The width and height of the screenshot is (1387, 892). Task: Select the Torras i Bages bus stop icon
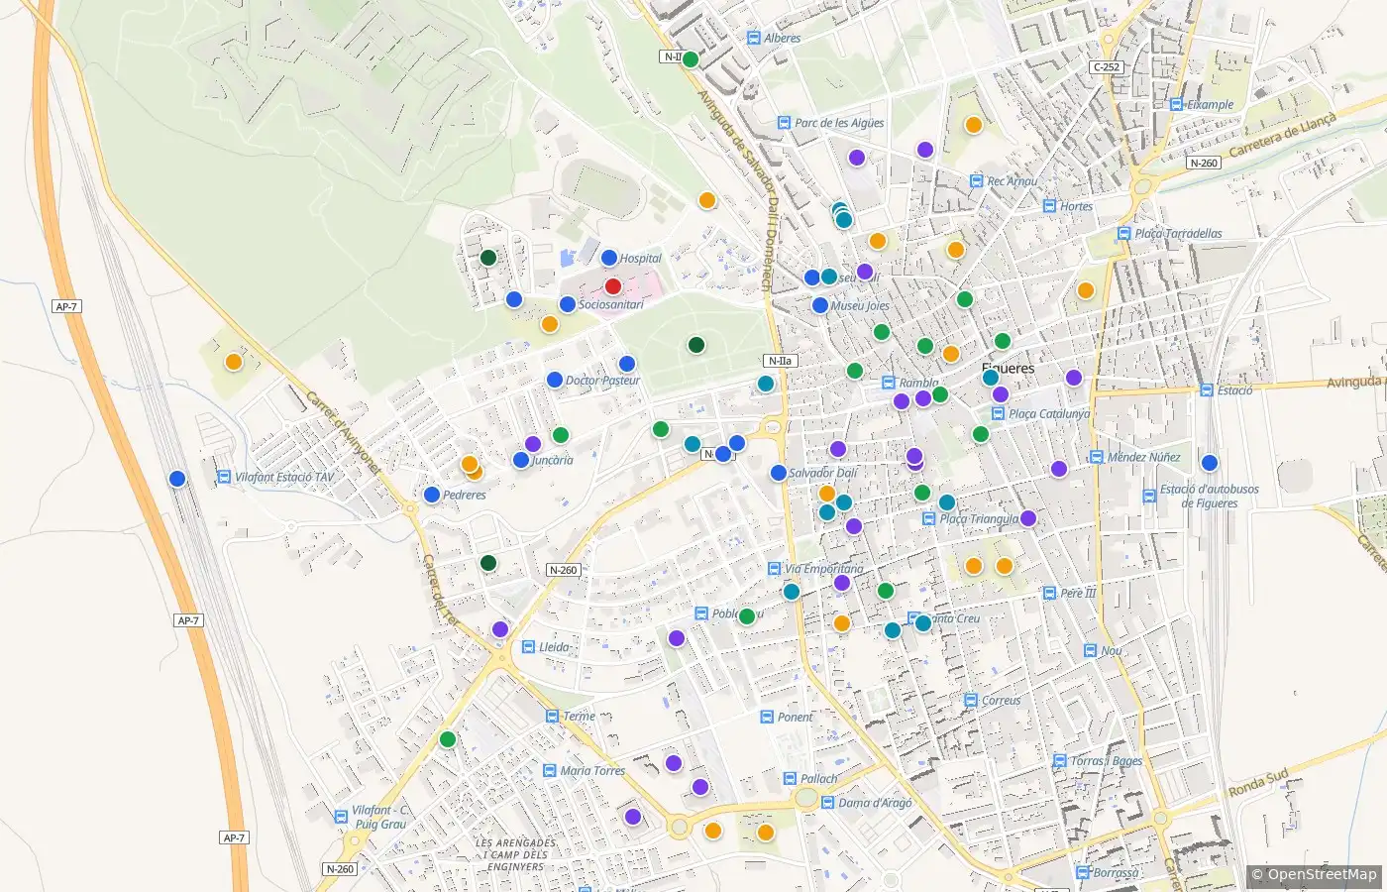coord(1060,761)
